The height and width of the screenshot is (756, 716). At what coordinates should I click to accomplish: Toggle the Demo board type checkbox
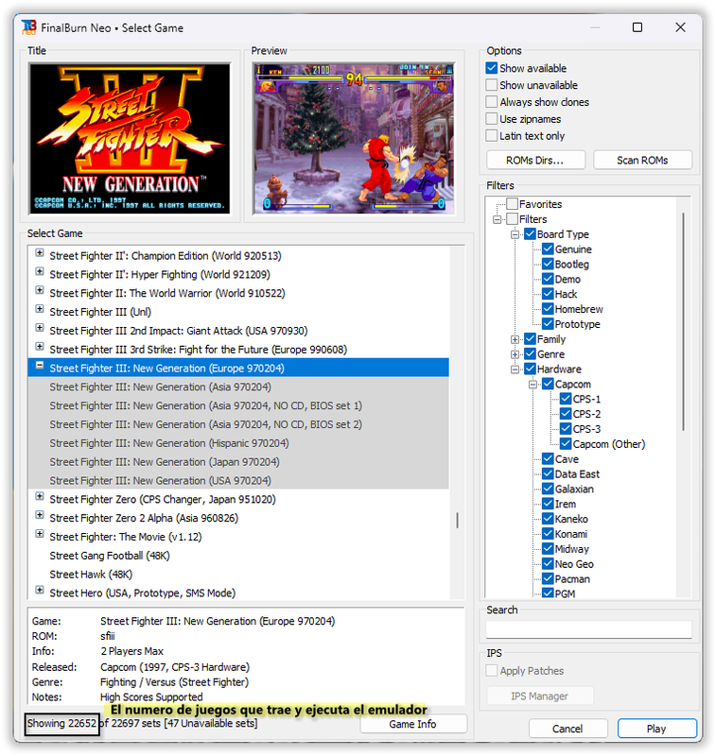[548, 279]
